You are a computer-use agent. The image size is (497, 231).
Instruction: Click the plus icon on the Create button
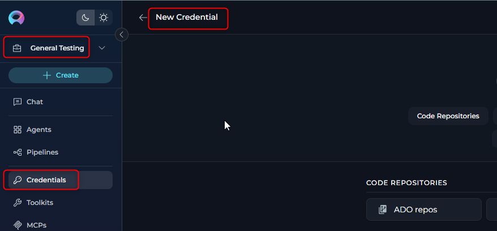tap(47, 75)
